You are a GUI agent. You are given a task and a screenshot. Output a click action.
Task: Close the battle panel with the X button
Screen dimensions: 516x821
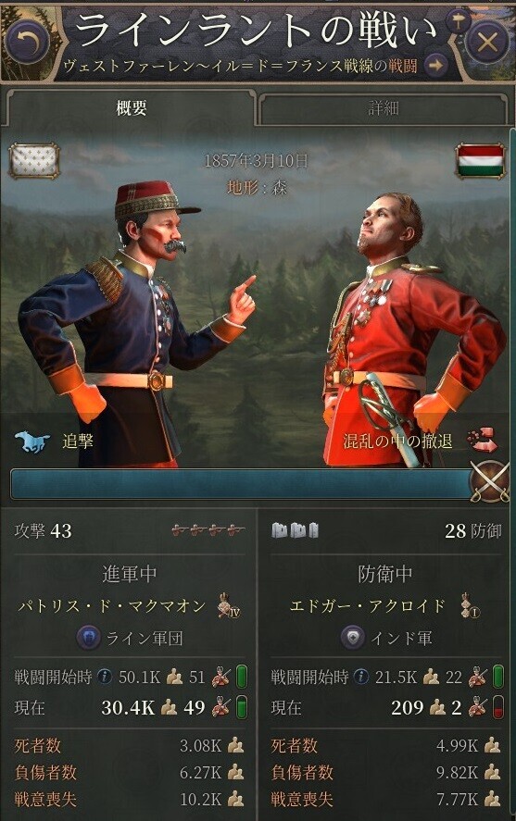point(487,42)
